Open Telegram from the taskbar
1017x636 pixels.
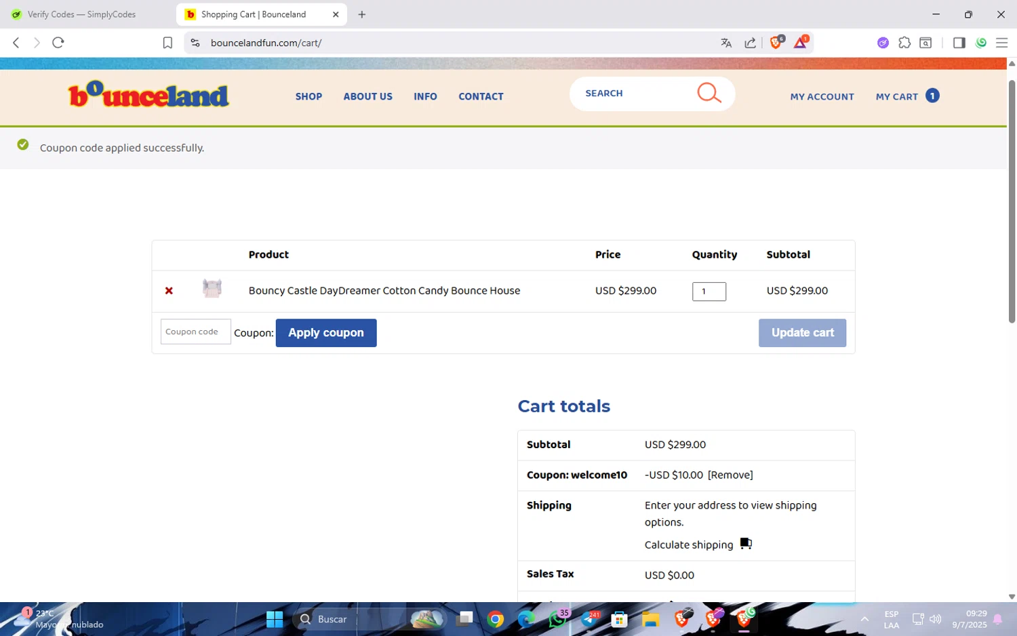pyautogui.click(x=590, y=619)
